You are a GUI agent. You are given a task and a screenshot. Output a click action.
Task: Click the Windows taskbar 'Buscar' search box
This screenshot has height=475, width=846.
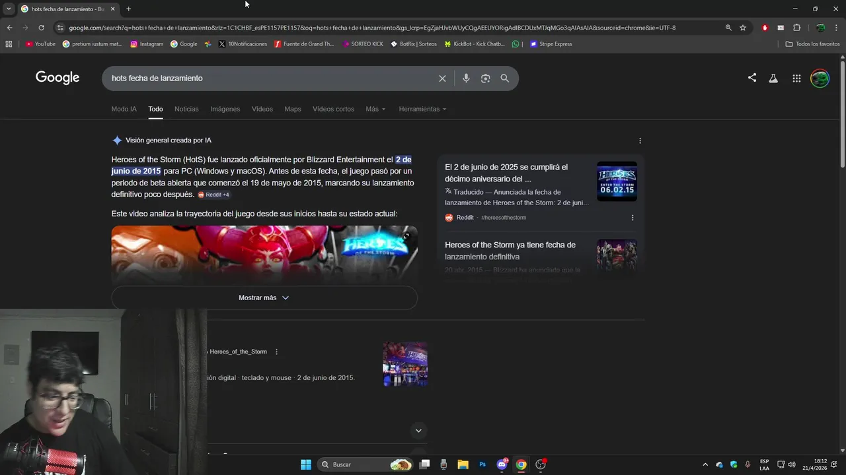365,464
